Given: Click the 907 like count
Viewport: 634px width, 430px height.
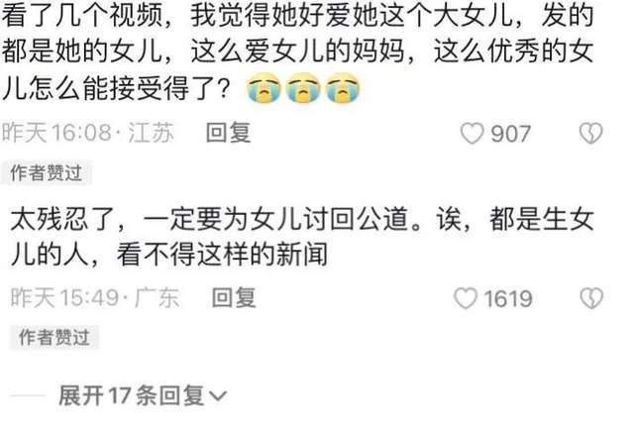Looking at the screenshot, I should [510, 134].
